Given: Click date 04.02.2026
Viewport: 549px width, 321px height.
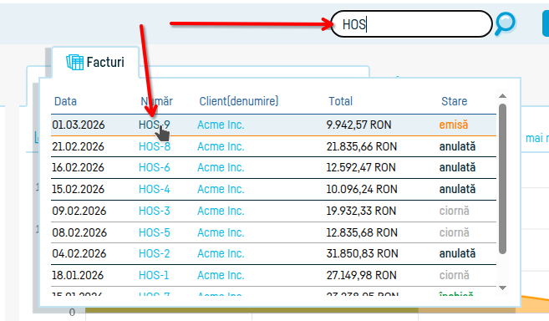Looking at the screenshot, I should click(79, 254).
